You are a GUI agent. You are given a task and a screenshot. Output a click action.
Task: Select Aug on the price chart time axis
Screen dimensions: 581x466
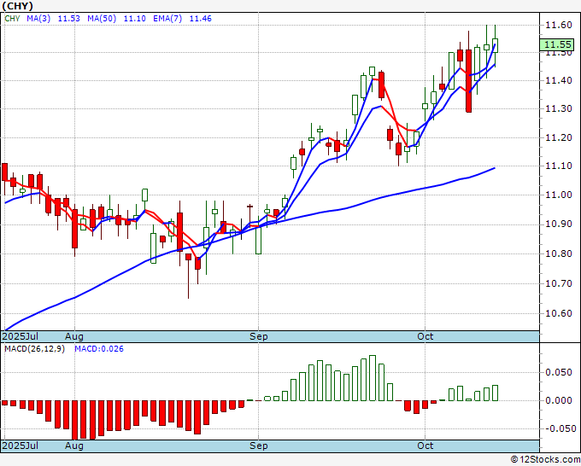pos(74,336)
